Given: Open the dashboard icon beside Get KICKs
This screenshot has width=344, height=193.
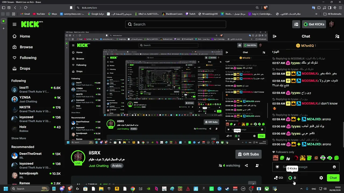Looking at the screenshot, I should 296,24.
